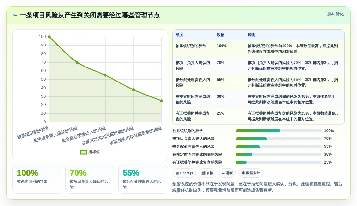Click the progress bar for 在规定时间内完成纠偏的风险
This screenshot has width=357, height=206.
(x=279, y=155)
